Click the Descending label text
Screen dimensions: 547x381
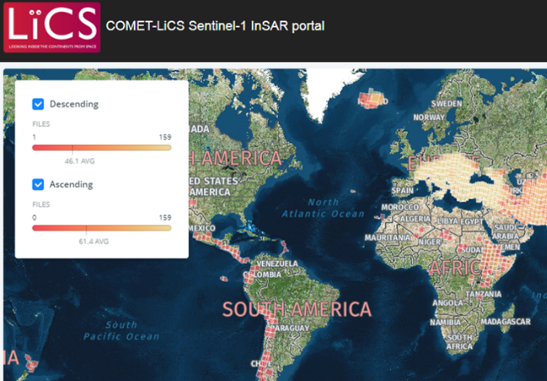(74, 104)
